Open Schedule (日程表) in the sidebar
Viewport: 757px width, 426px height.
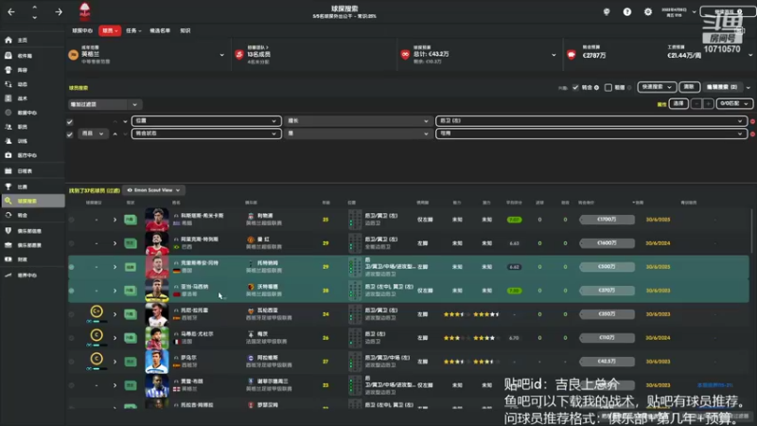32,171
